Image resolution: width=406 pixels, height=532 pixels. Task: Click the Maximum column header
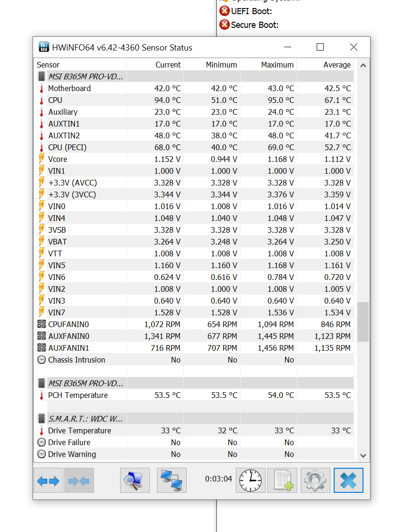click(x=268, y=65)
